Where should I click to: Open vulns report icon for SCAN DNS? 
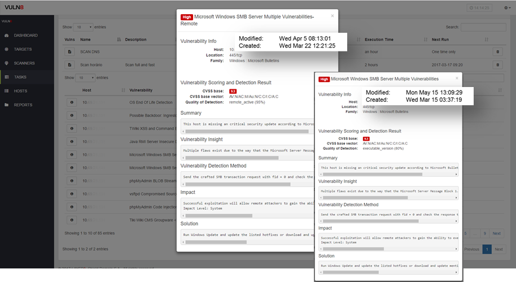click(x=69, y=52)
